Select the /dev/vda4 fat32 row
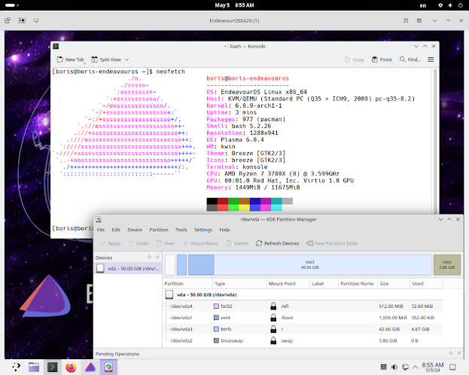This screenshot has height=375, width=469. [x=303, y=306]
